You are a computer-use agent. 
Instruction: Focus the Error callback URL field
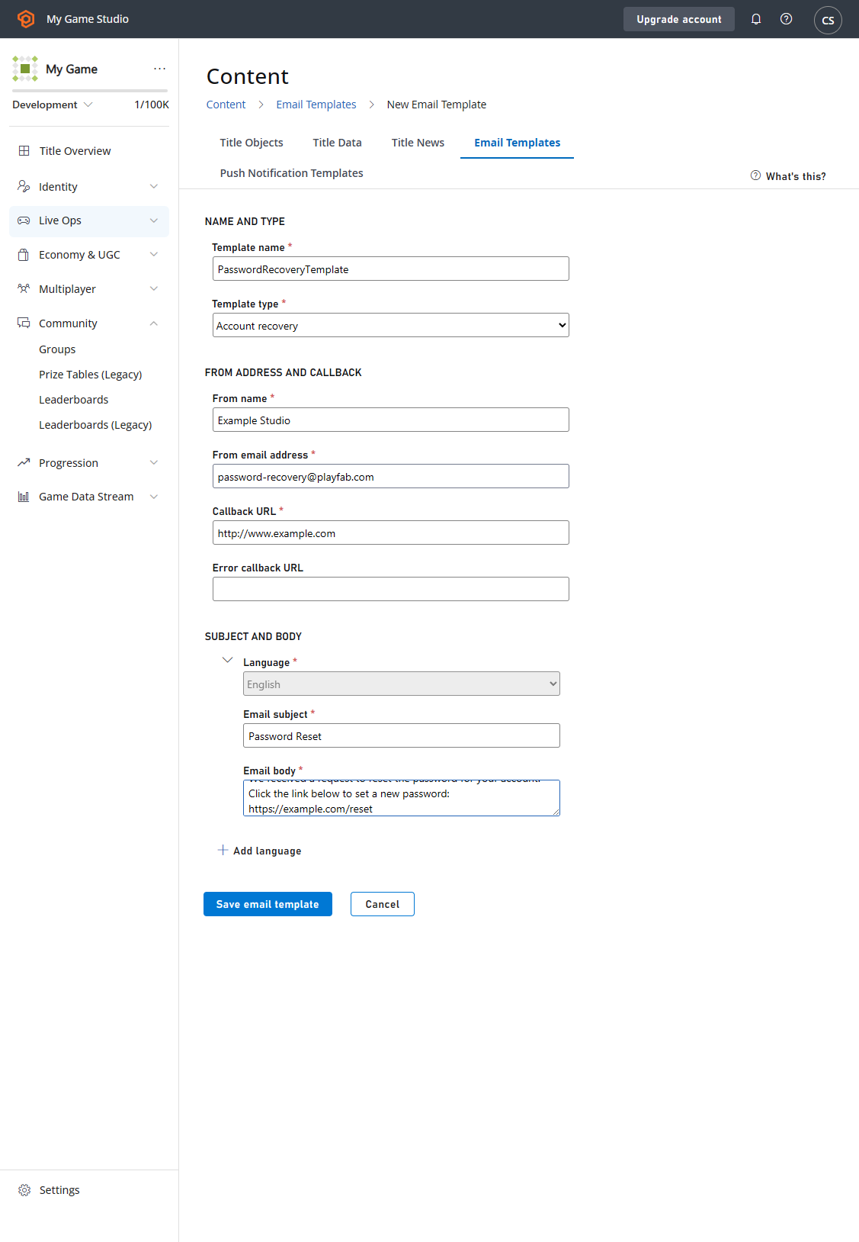click(390, 589)
